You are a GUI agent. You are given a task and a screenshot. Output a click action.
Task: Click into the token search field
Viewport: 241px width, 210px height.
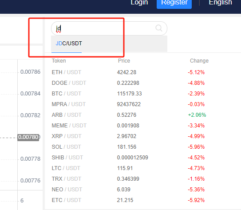coord(109,28)
